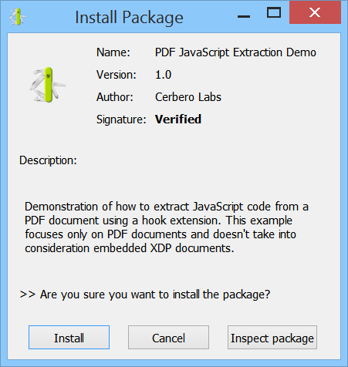Cancel the package installation

[168, 338]
